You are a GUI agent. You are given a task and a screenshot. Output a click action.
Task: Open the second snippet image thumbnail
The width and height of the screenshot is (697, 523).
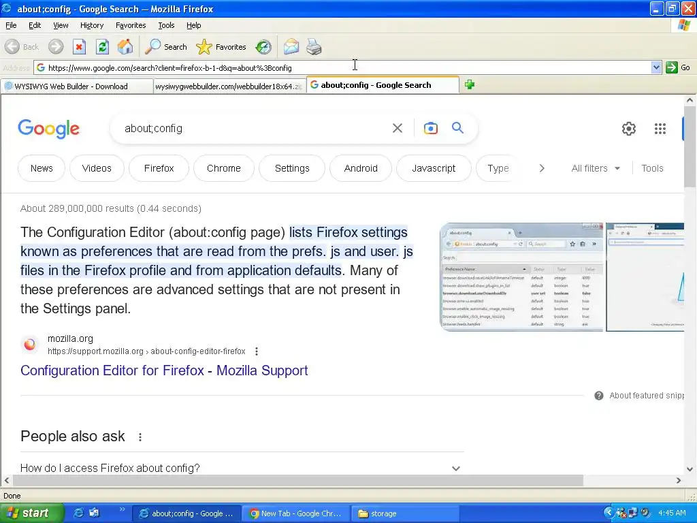(x=645, y=277)
